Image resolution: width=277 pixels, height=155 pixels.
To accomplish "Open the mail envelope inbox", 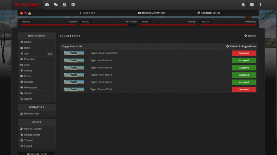I will 252,5.
